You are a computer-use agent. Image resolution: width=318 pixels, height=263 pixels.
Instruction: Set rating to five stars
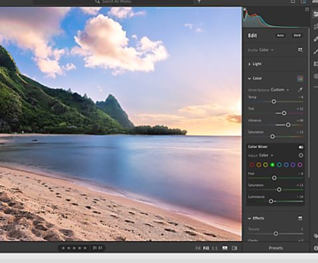click(x=85, y=248)
